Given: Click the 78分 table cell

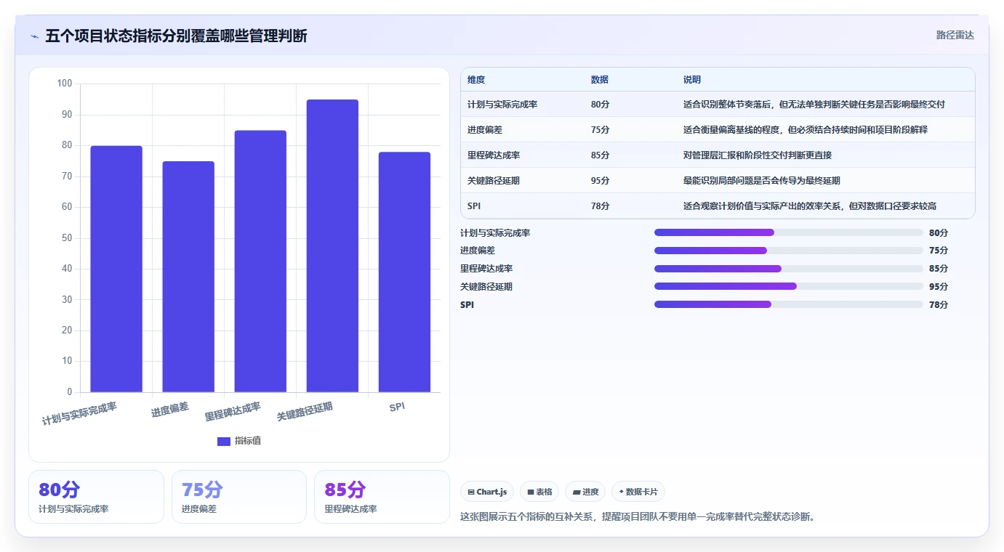Looking at the screenshot, I should tap(601, 206).
